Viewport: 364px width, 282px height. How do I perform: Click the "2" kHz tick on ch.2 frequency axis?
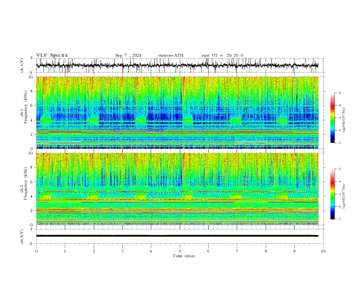32,211
